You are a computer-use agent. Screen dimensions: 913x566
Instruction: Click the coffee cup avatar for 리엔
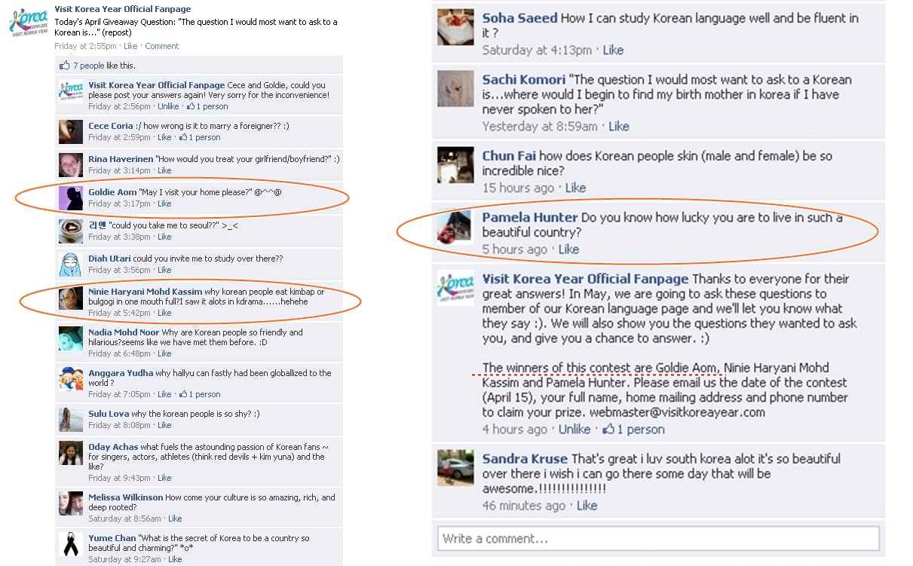click(x=71, y=231)
